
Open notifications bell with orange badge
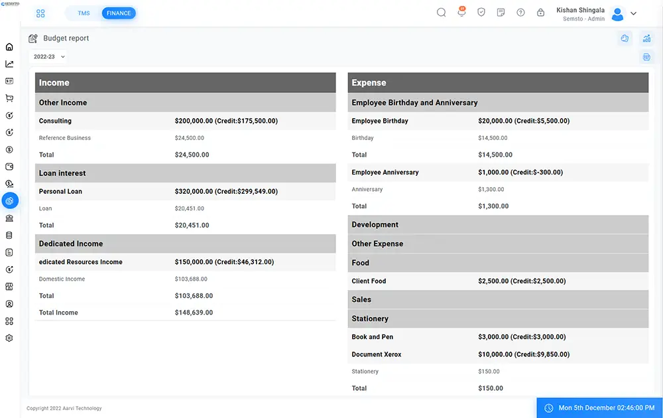tap(461, 12)
